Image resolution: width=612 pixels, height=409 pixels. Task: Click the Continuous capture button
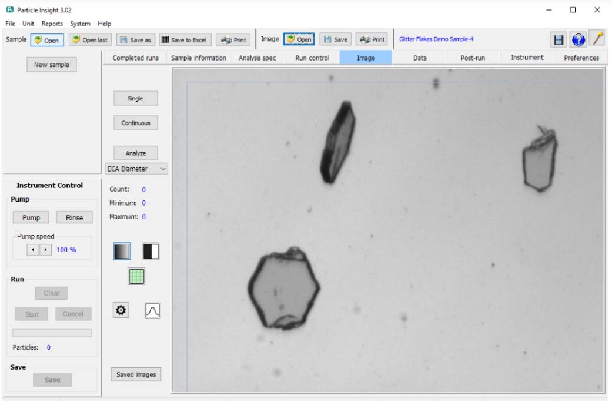[x=136, y=123]
